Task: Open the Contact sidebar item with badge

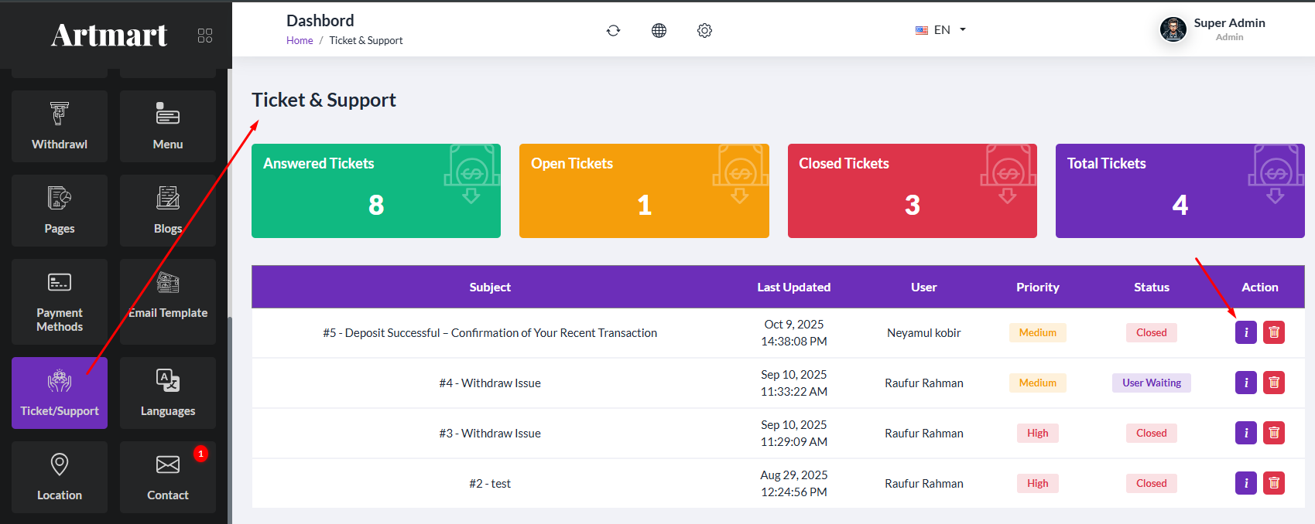Action: 168,476
